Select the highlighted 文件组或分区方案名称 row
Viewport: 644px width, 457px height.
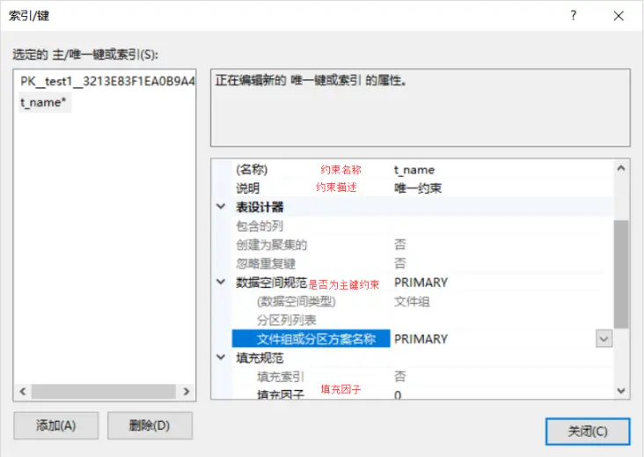pyautogui.click(x=311, y=339)
